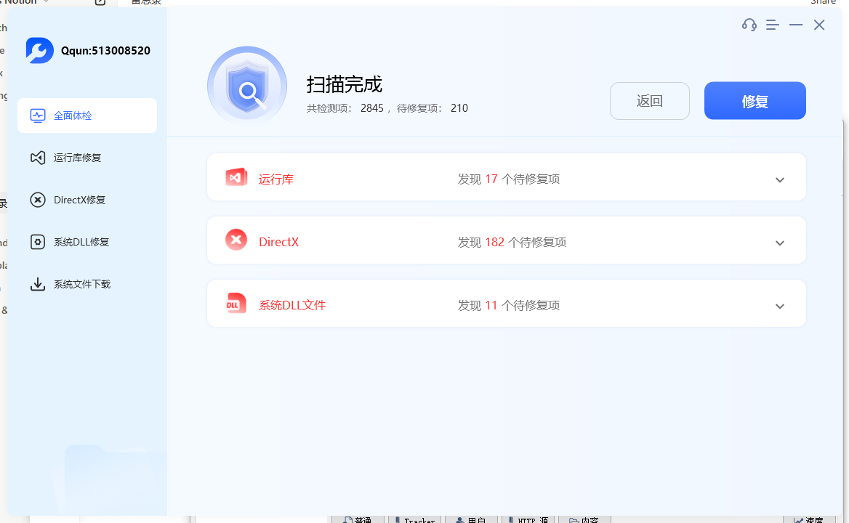
Task: Click the red 运行库 category icon
Action: click(236, 177)
